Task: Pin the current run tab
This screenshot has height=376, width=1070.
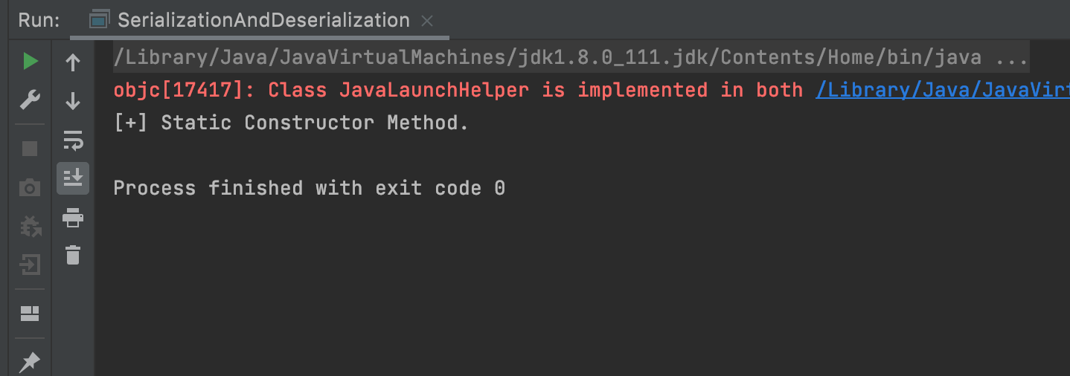Action: click(x=30, y=362)
